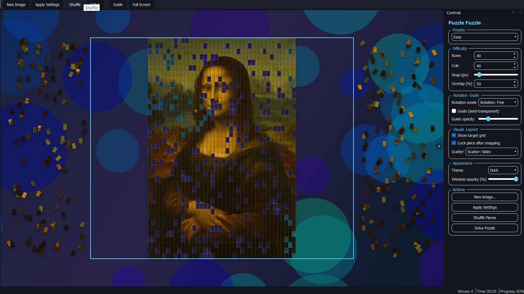
Task: Click the Mona Lisa puzzle board
Action: point(222,148)
